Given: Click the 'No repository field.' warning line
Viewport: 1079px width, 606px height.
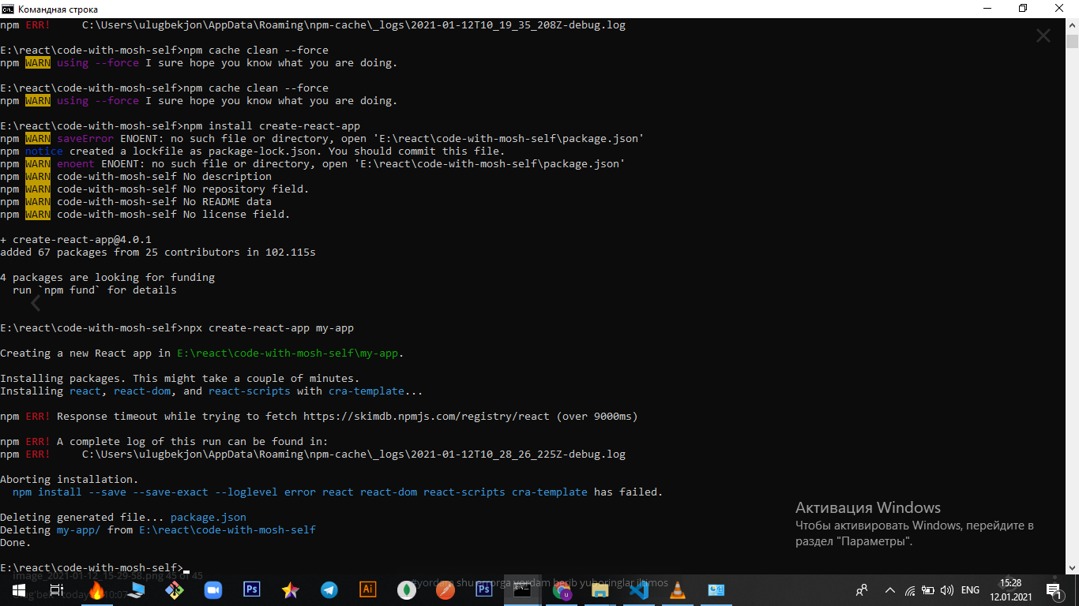Looking at the screenshot, I should pyautogui.click(x=155, y=189).
